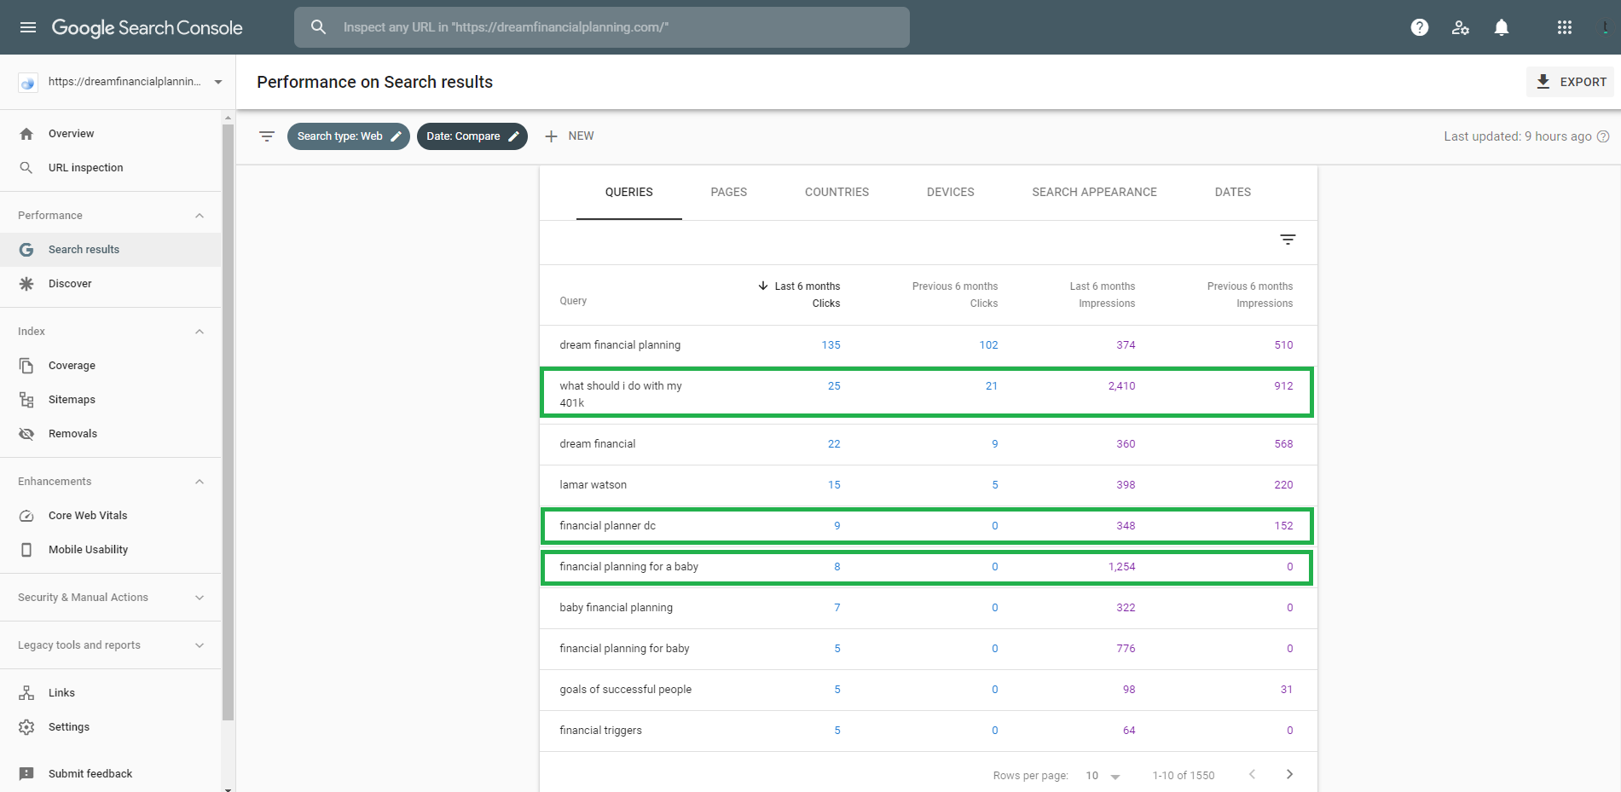Click the Help question mark icon

pyautogui.click(x=1419, y=27)
